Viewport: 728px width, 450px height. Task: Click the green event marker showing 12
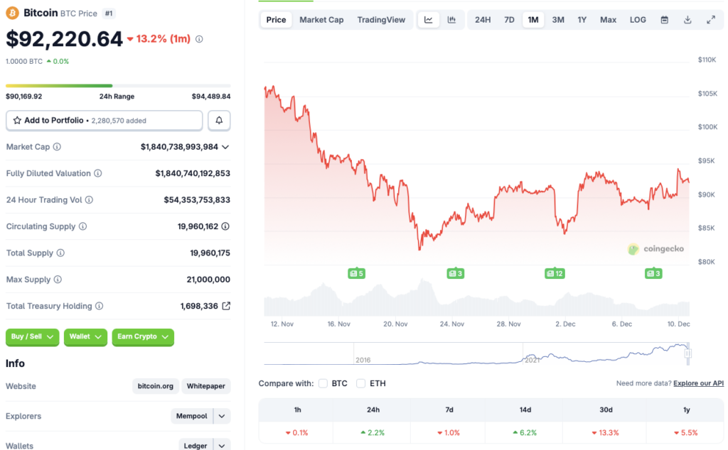tap(555, 273)
